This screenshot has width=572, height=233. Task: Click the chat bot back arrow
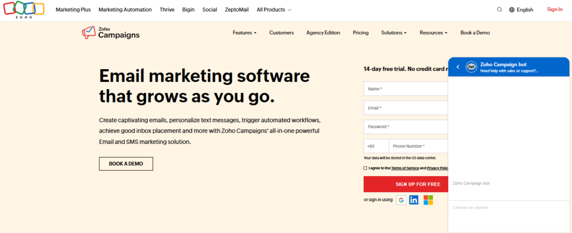pos(458,67)
